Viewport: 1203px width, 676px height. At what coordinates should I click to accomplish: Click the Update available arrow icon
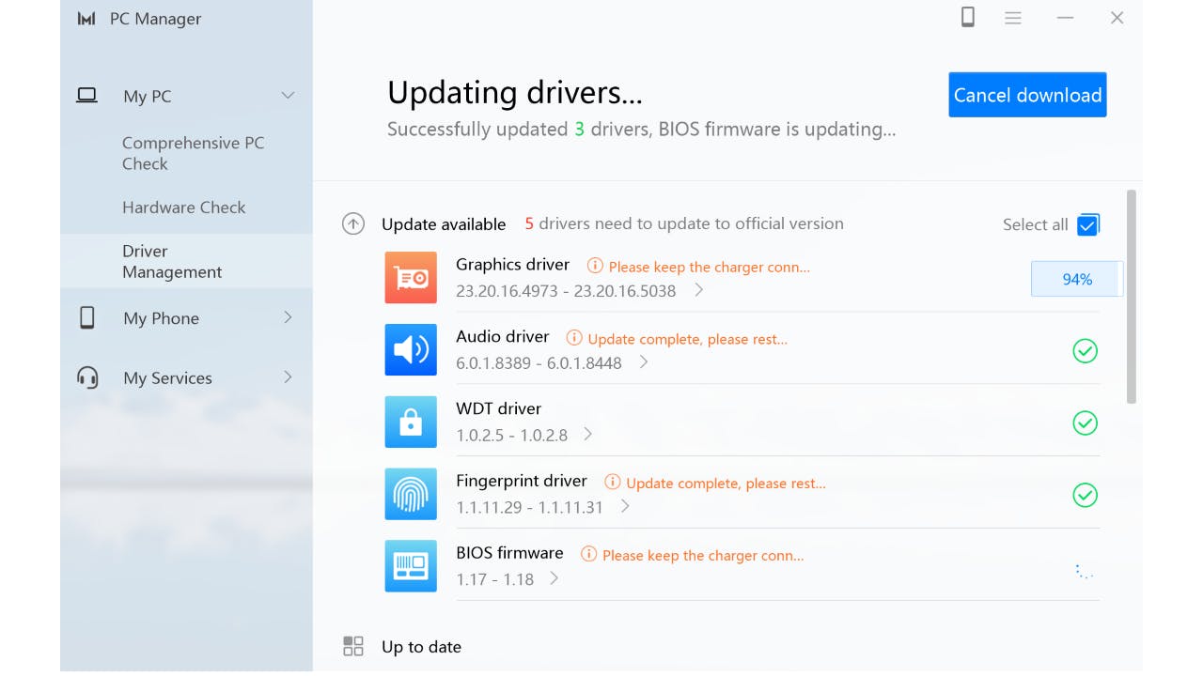click(353, 223)
